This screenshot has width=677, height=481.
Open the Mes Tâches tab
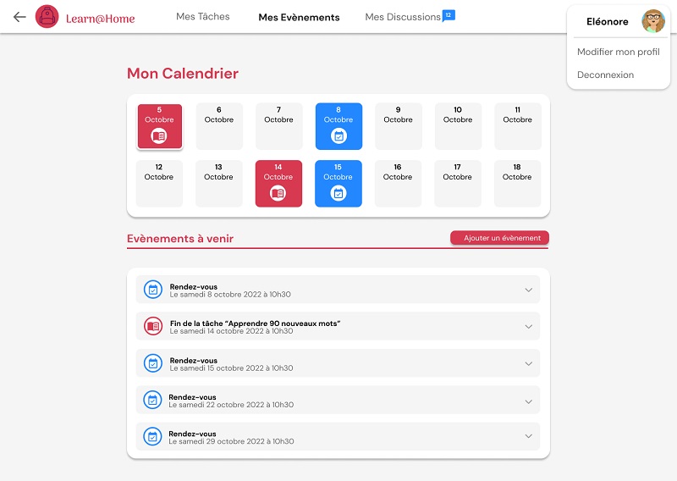coord(203,17)
